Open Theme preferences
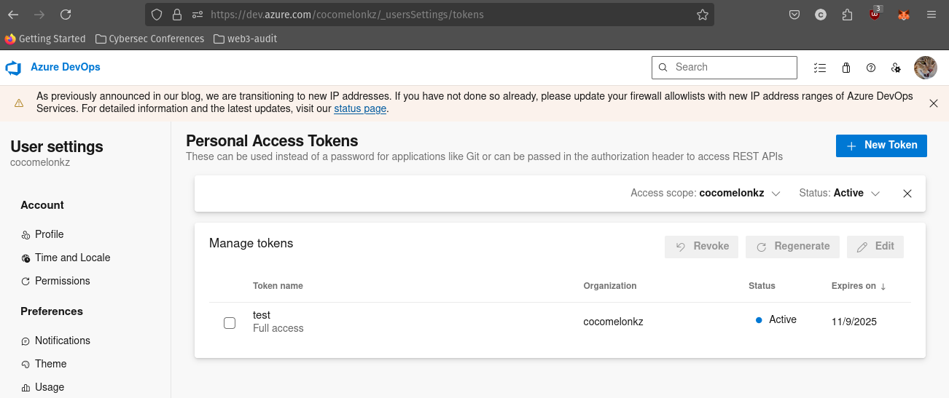This screenshot has width=949, height=398. pyautogui.click(x=44, y=364)
